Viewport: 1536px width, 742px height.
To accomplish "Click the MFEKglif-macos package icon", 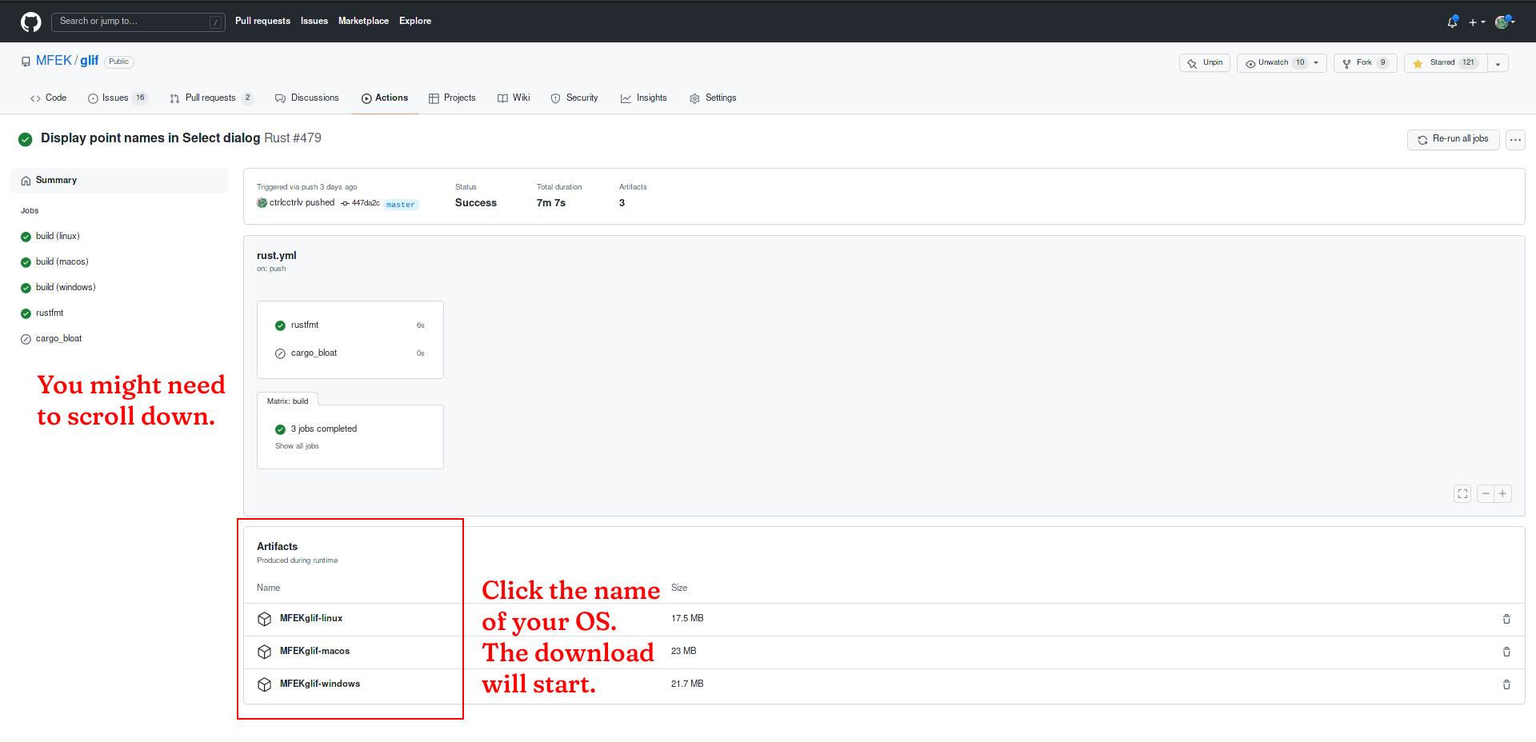I will click(x=265, y=652).
